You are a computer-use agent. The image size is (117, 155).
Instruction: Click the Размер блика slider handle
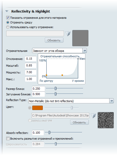coord(55,89)
